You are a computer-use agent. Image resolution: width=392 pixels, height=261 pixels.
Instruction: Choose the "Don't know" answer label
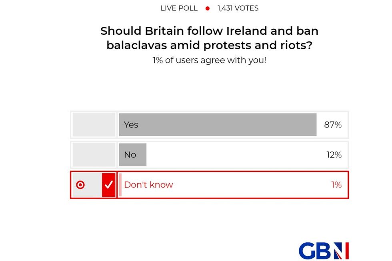(x=148, y=185)
